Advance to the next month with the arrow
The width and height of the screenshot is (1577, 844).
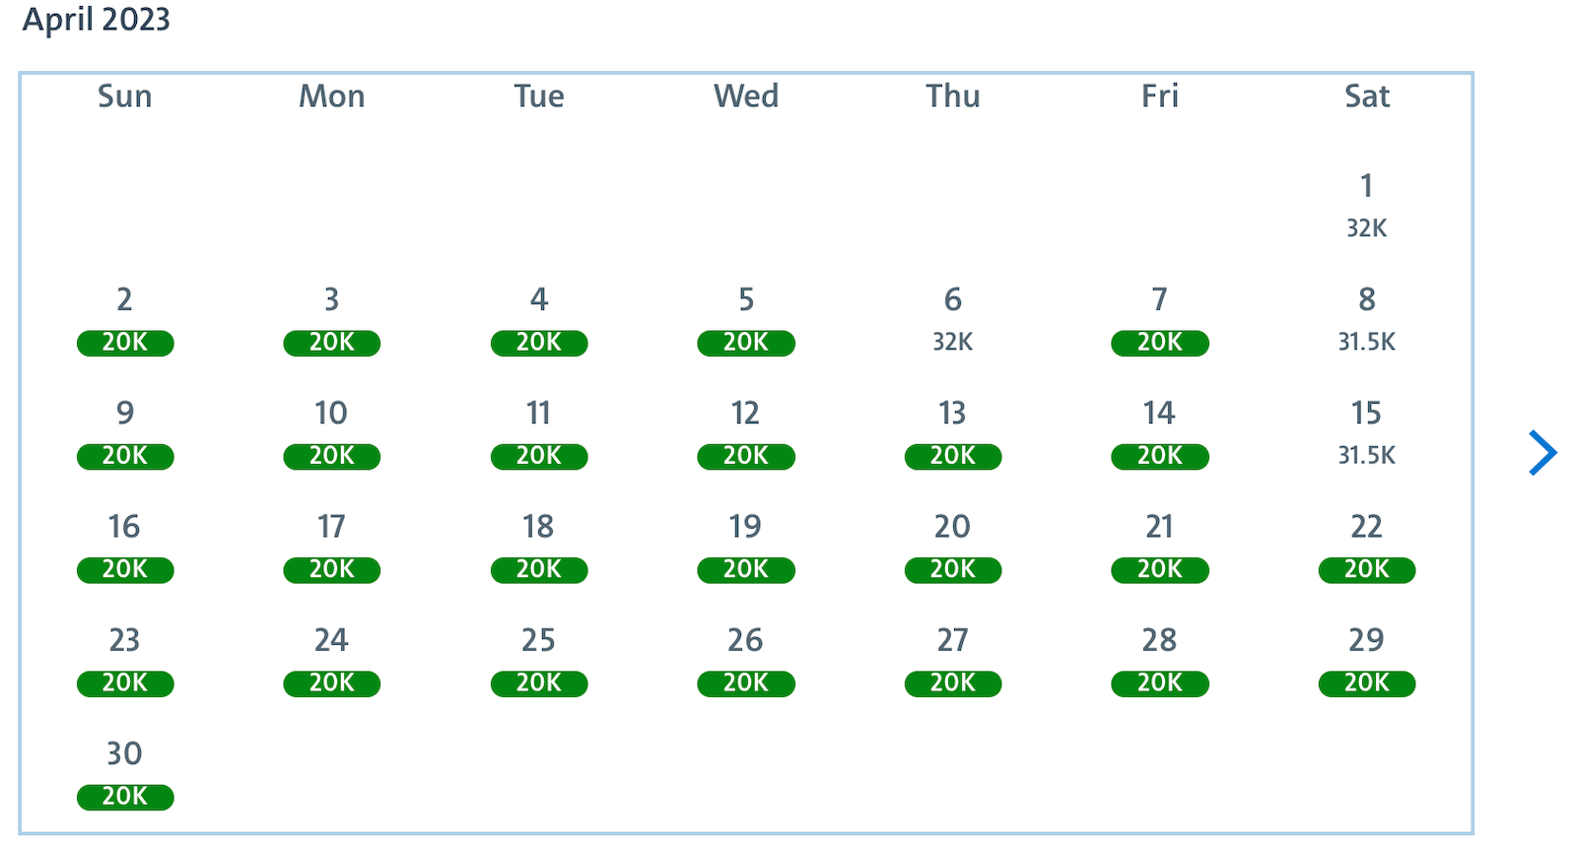(1541, 453)
